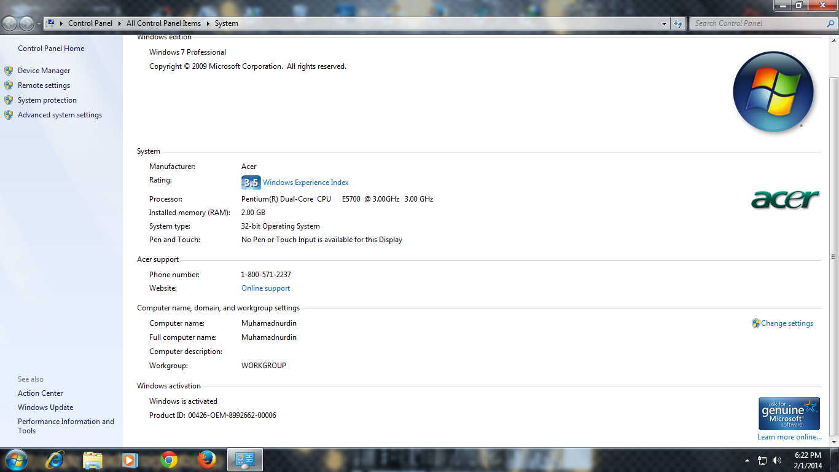Open Remote settings link
The width and height of the screenshot is (839, 472).
[x=44, y=85]
